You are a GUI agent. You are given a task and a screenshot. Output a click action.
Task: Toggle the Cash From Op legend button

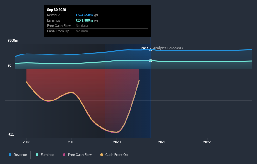pyautogui.click(x=114, y=155)
